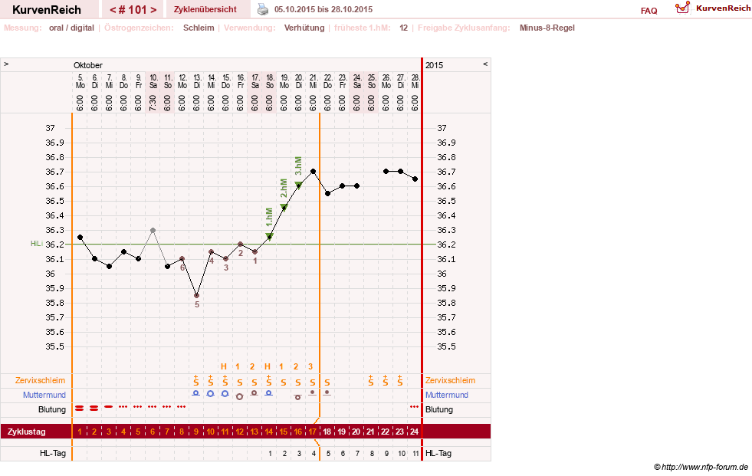Click HL-Tag number 1
The height and width of the screenshot is (476, 752).
point(270,454)
